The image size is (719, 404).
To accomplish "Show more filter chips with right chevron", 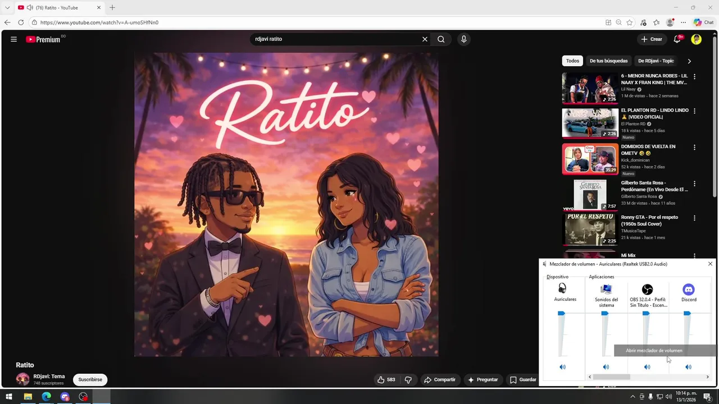I will pos(689,61).
